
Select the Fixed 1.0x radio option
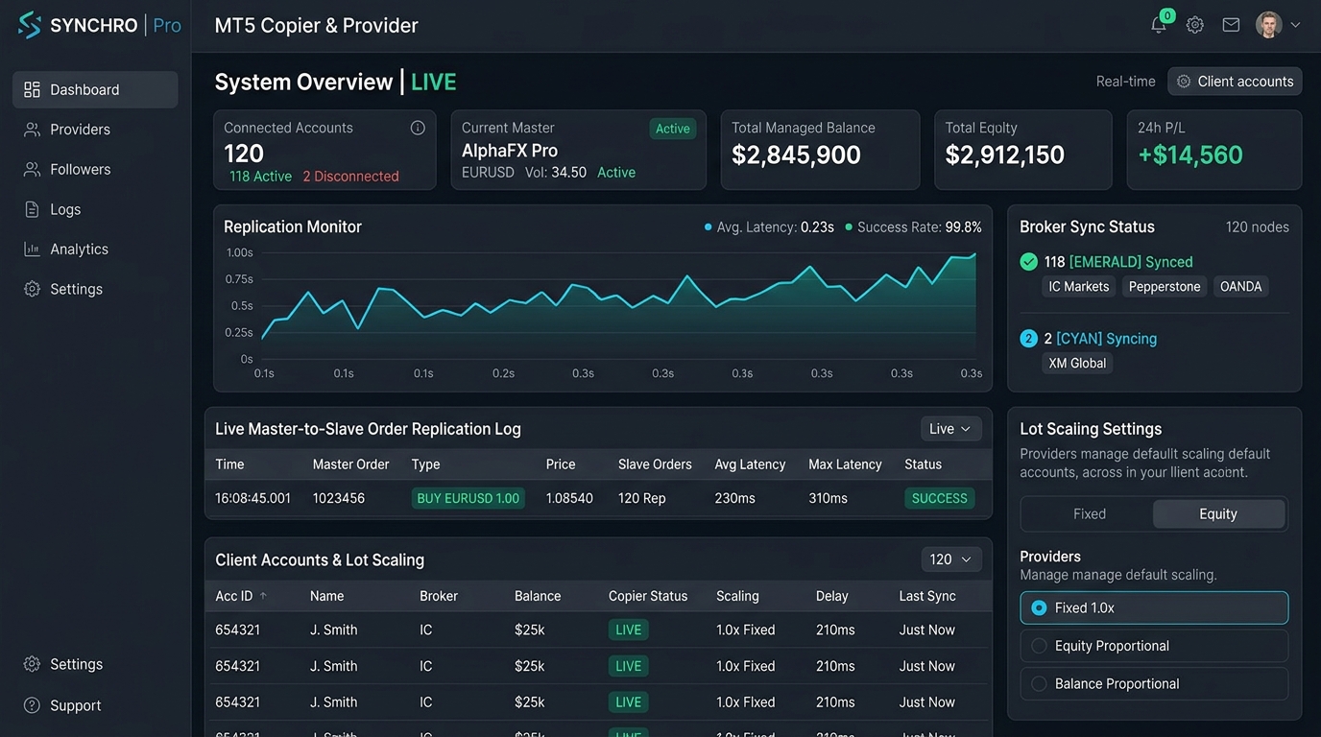[1154, 607]
